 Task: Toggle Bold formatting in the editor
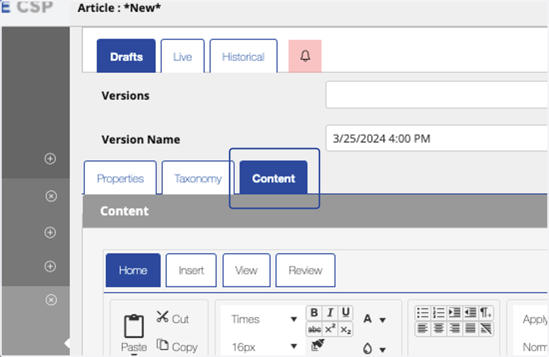coord(314,313)
